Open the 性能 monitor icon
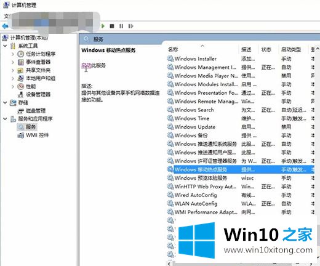 tap(20, 87)
